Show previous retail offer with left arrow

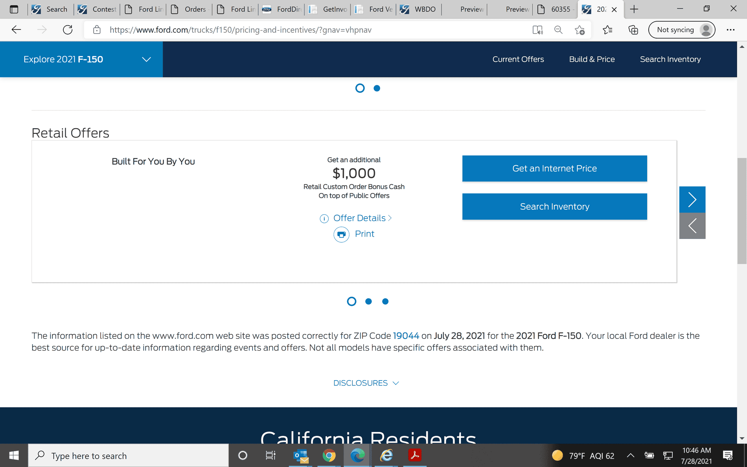[x=692, y=226]
